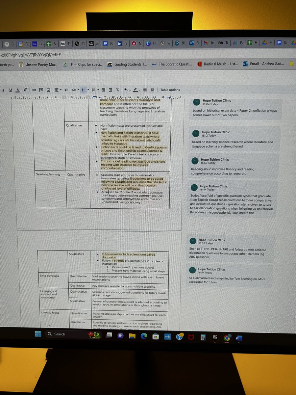This screenshot has width=296, height=395.
Task: Click the numbered list icon
Action: 93,90
